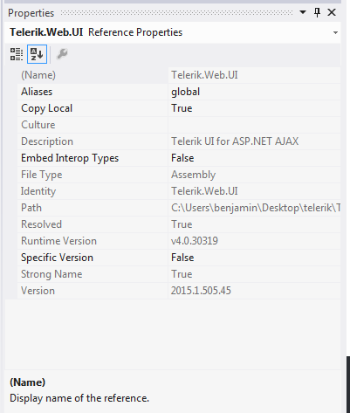The height and width of the screenshot is (413, 350).
Task: Select the Path property label
Action: pyautogui.click(x=31, y=208)
